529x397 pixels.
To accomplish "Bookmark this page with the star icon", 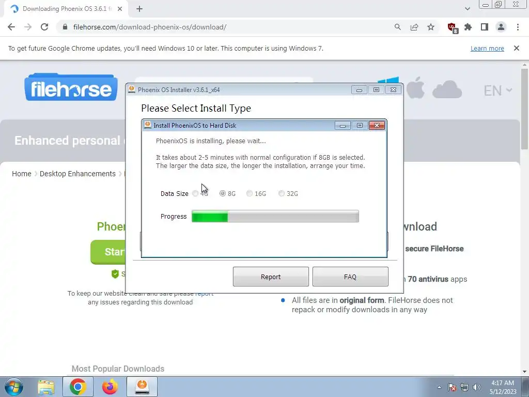I will [431, 27].
